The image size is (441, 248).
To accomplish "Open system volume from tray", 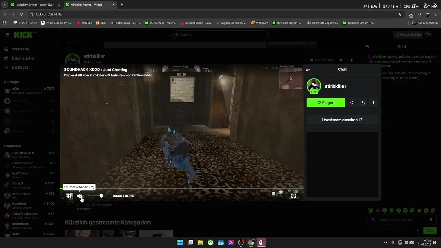I will point(406,242).
